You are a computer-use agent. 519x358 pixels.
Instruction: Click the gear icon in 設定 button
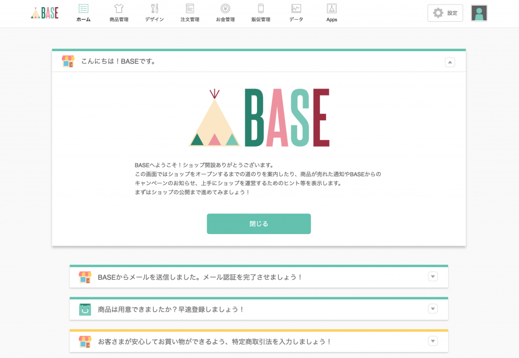pyautogui.click(x=438, y=13)
